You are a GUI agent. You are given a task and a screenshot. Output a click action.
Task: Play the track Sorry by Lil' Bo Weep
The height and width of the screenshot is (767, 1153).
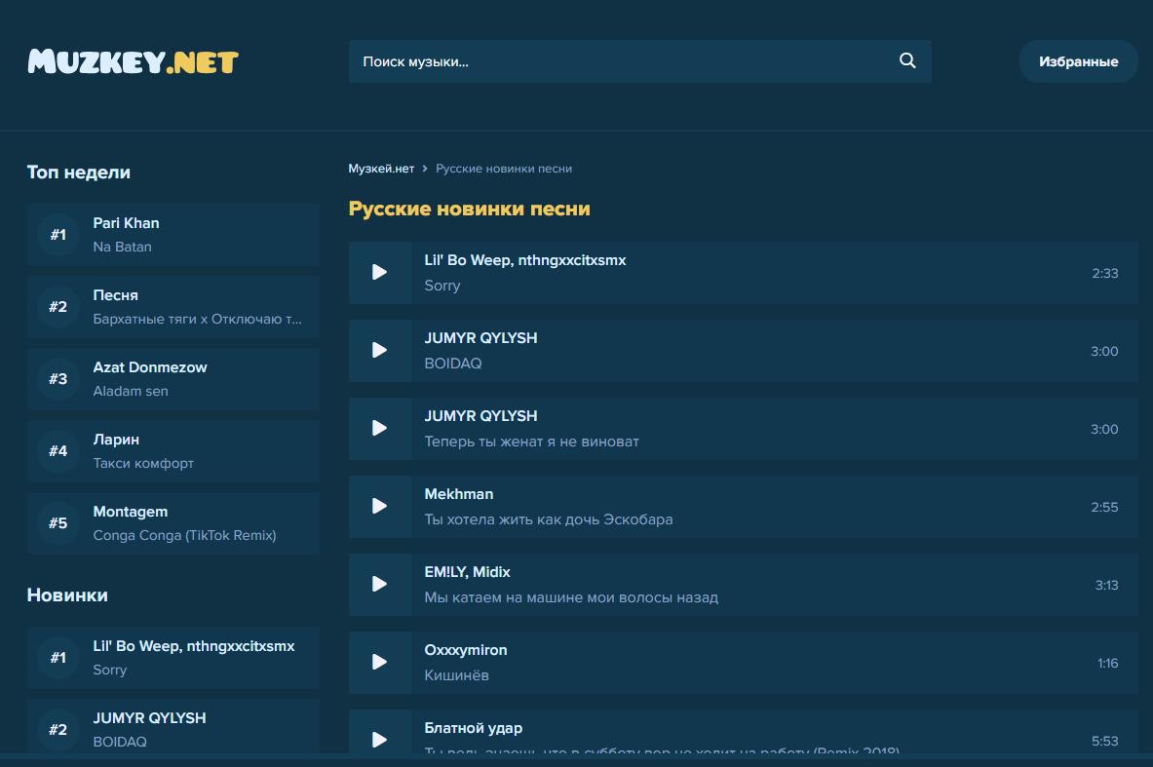pos(380,273)
